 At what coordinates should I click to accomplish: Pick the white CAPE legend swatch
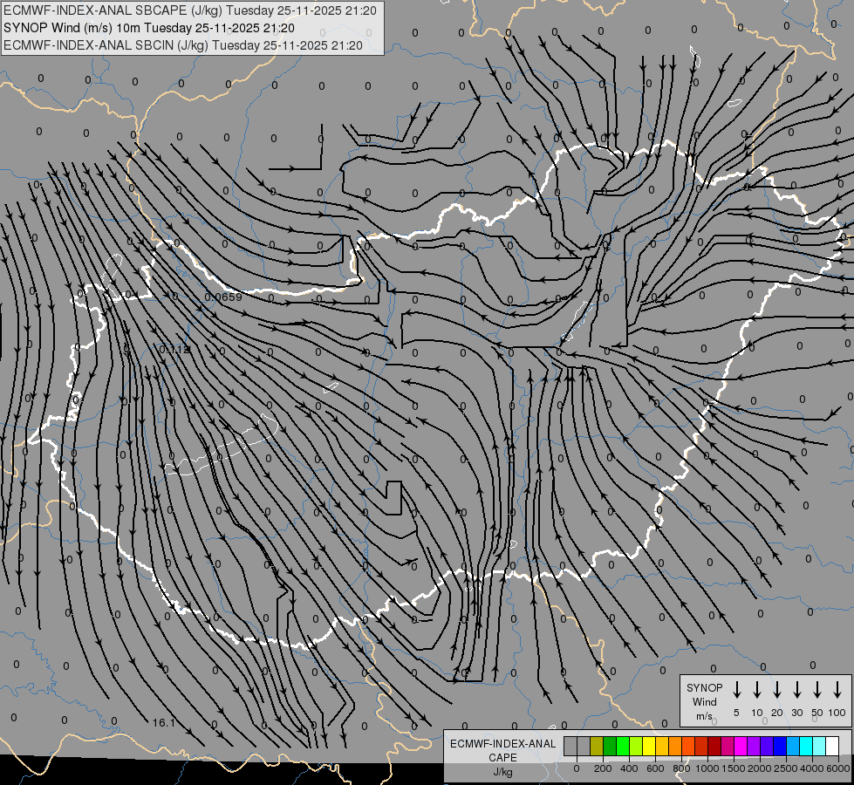click(831, 746)
